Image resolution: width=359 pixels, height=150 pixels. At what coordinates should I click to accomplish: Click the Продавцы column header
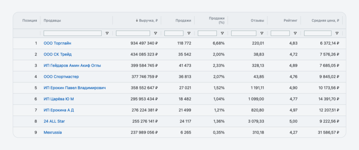(52, 20)
